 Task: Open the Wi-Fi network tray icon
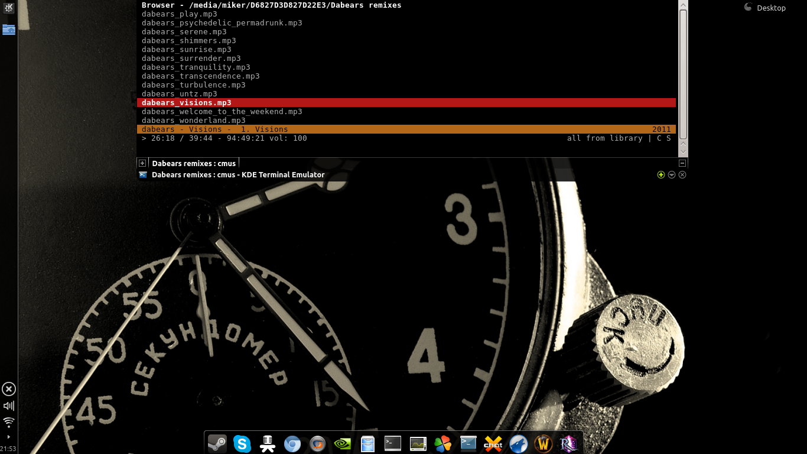[x=9, y=422]
